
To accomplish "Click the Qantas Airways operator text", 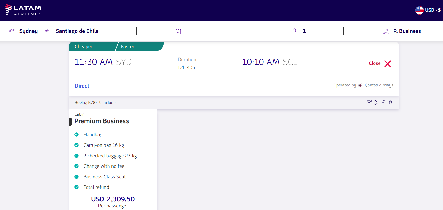I will click(379, 85).
